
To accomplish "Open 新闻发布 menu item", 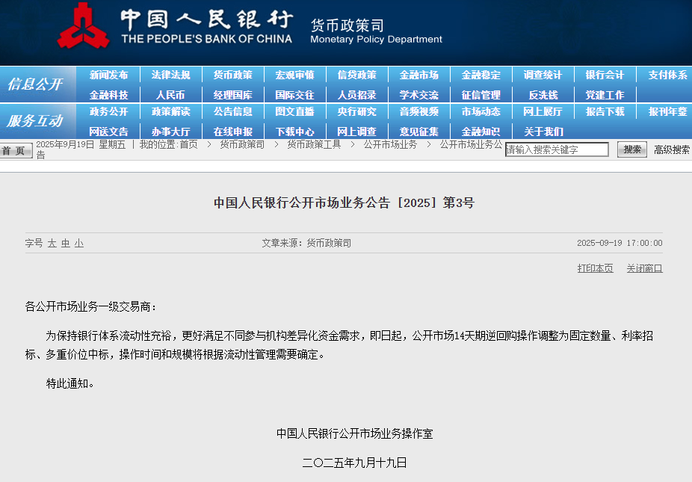I will [x=108, y=75].
